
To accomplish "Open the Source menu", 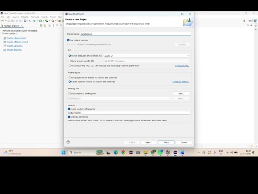I will coord(16,17).
